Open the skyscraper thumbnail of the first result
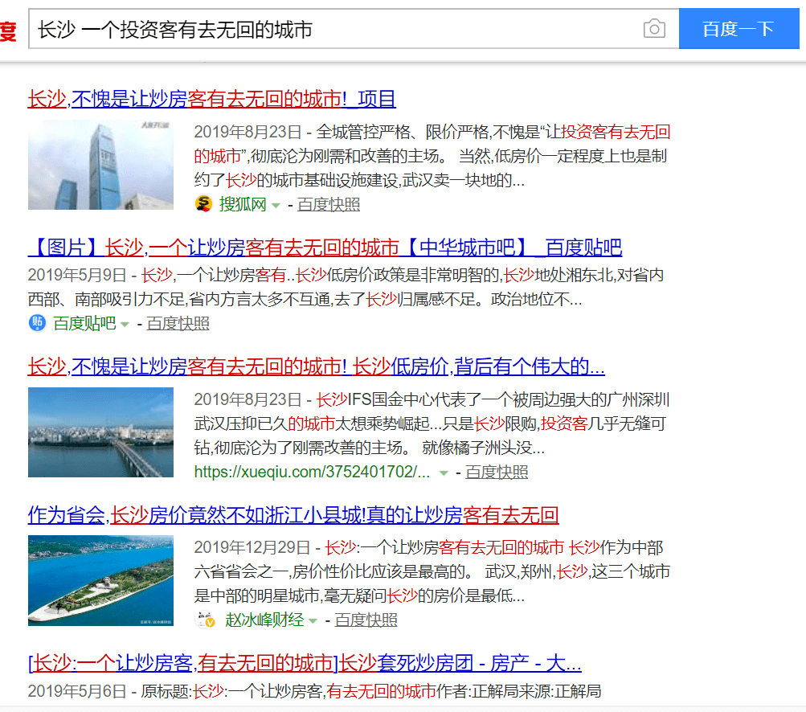Viewport: 806px width, 712px height. point(100,165)
